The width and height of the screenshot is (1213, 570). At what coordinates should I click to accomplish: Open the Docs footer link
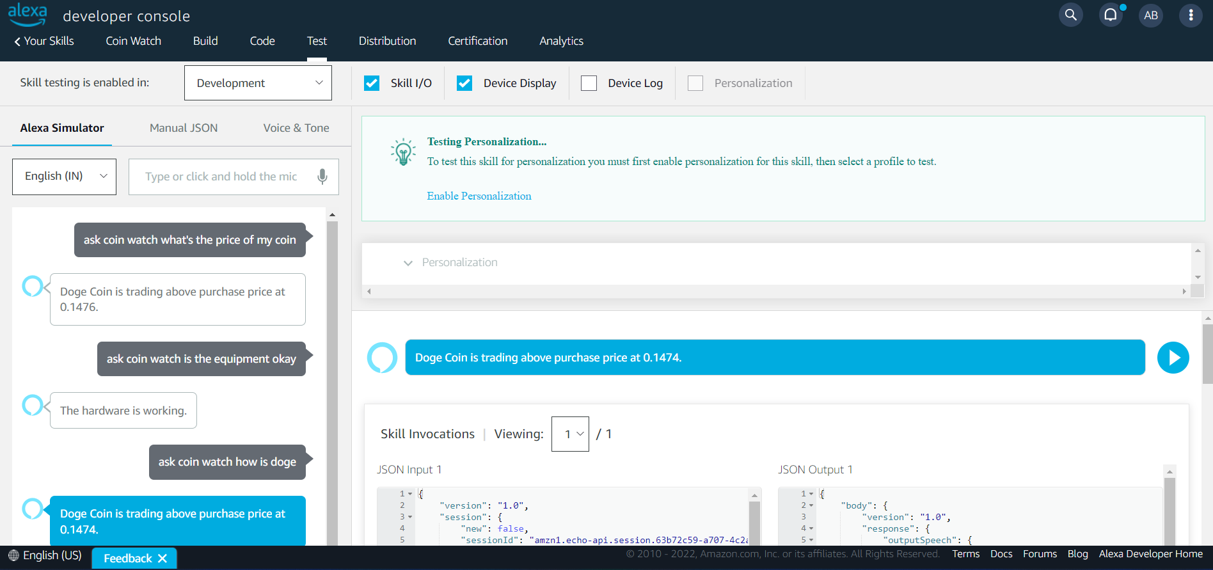[x=1001, y=554]
